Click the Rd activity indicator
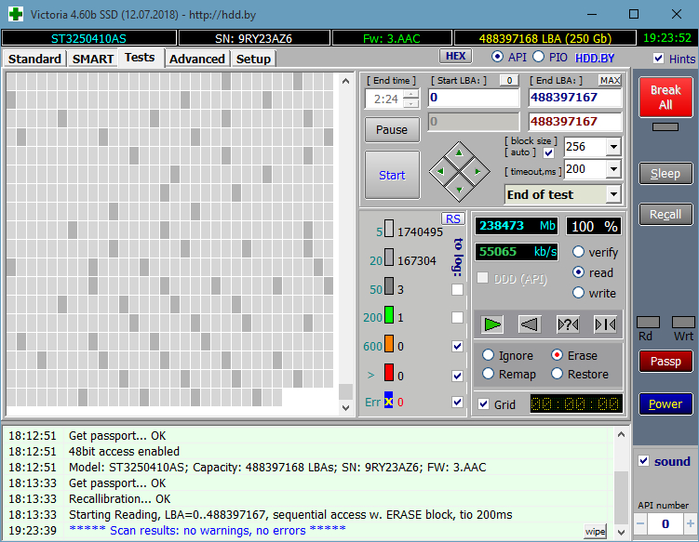Image resolution: width=699 pixels, height=542 pixels. 648,323
